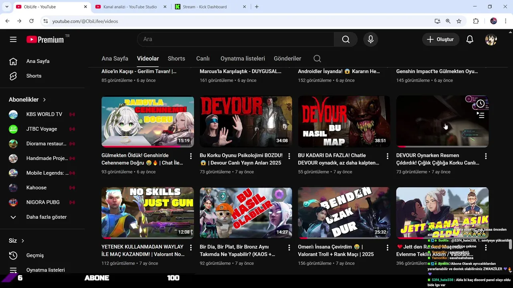The image size is (513, 288).
Task: Open options for DEVOUR Oynarken video
Action: [486, 156]
